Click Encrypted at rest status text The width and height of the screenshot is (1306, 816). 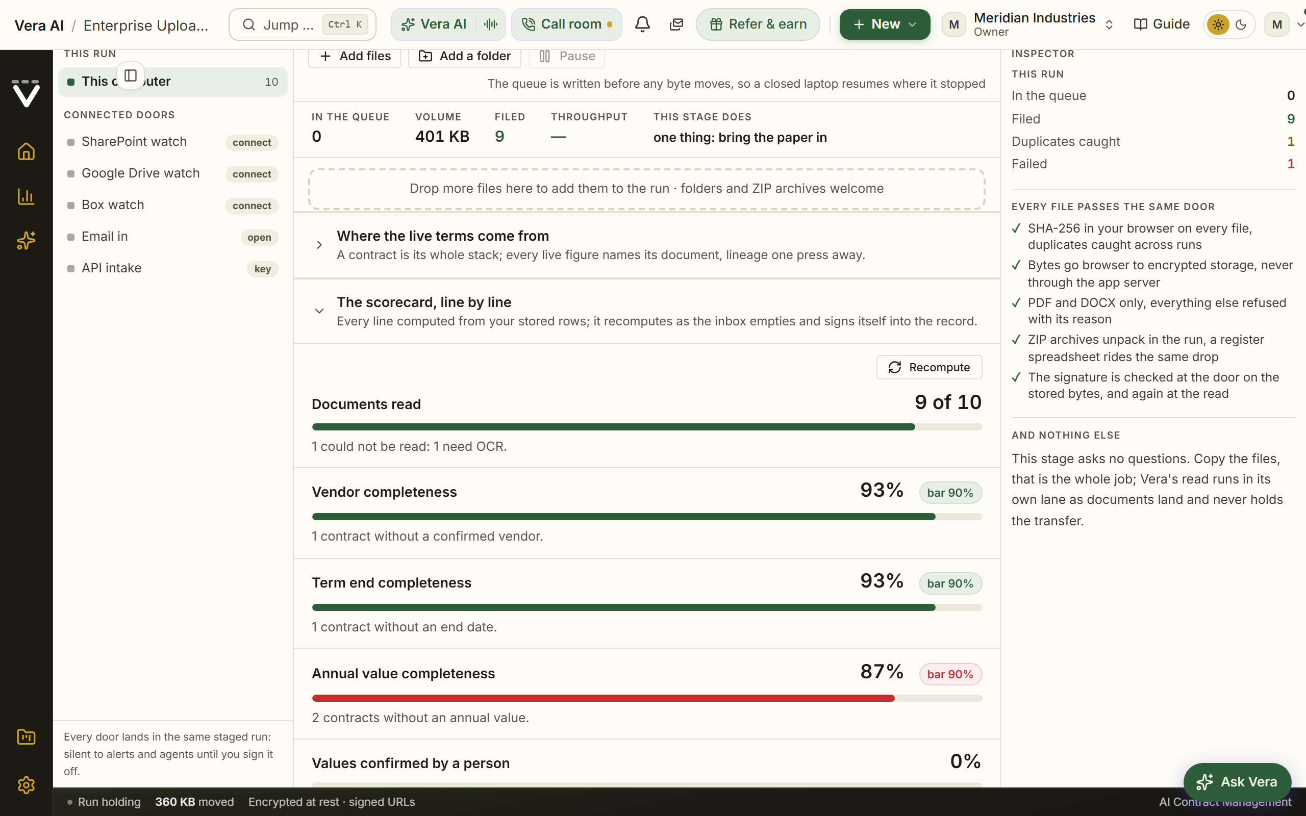[332, 802]
